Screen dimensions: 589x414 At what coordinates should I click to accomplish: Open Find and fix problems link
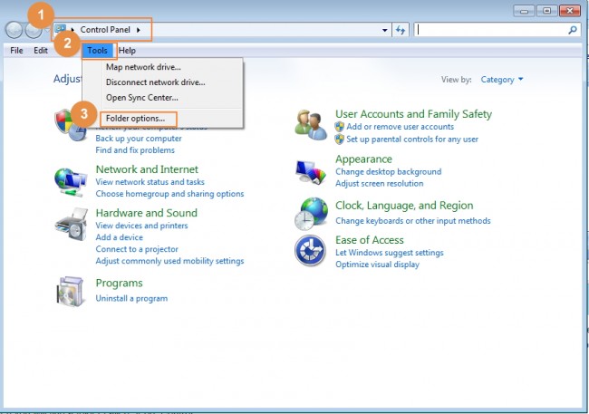click(x=135, y=150)
